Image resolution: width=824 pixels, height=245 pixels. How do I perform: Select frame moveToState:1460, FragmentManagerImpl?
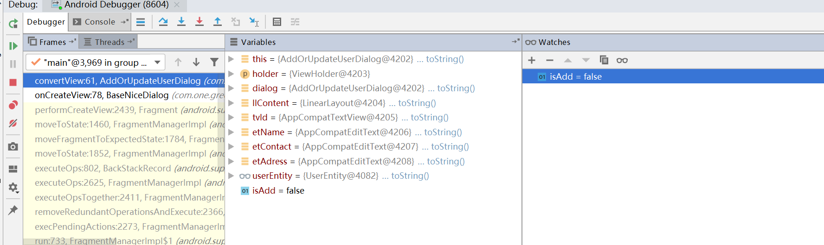(124, 124)
